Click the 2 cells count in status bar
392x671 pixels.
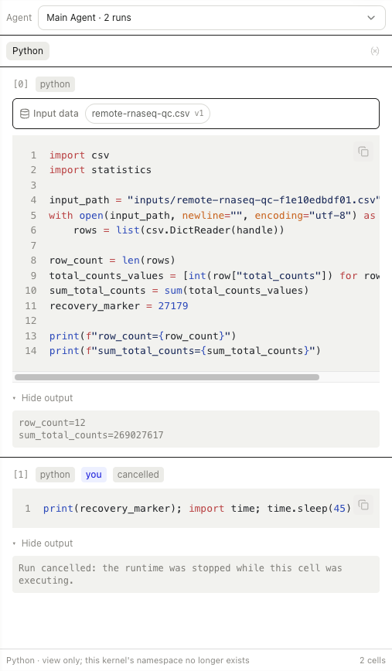click(x=373, y=660)
